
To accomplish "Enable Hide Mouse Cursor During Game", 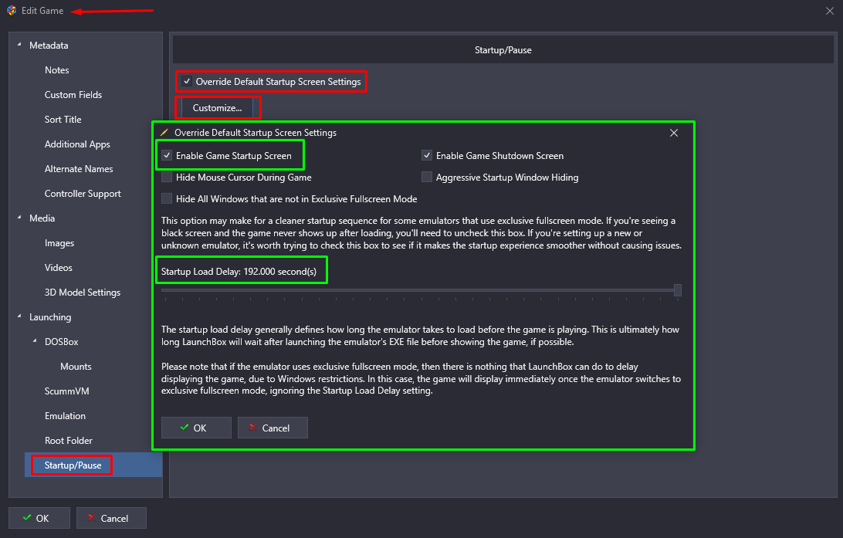I will (167, 178).
